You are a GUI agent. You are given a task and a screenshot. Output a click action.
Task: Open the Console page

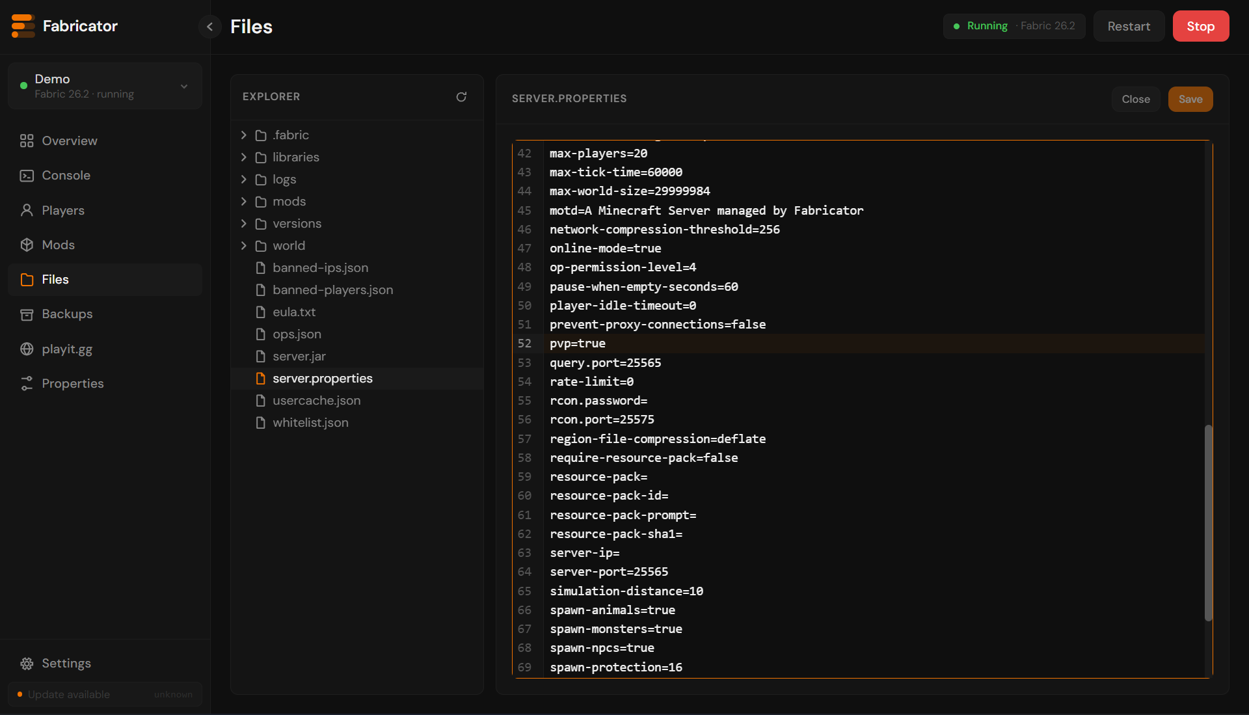tap(105, 176)
